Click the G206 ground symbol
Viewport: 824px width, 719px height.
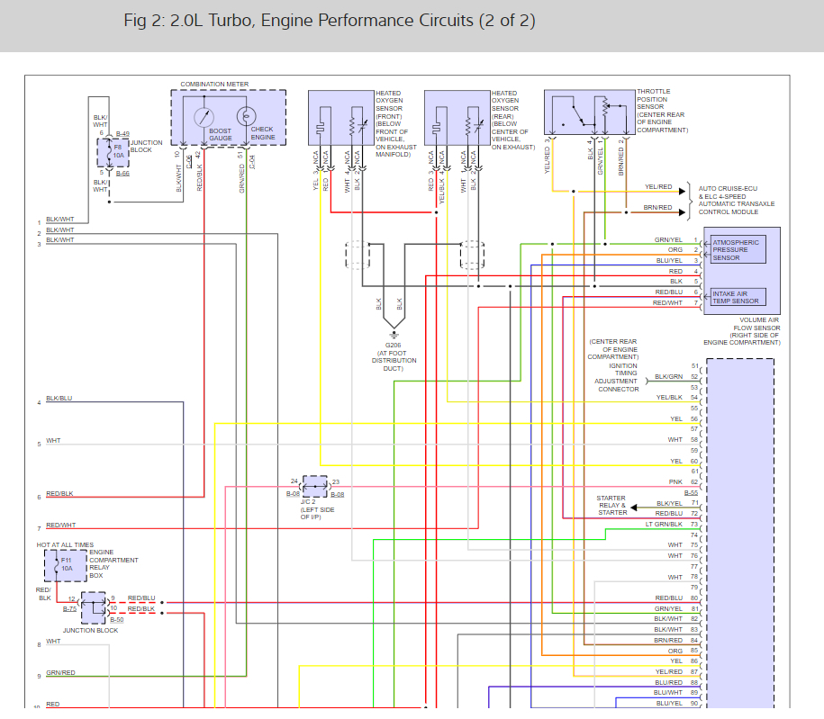394,335
